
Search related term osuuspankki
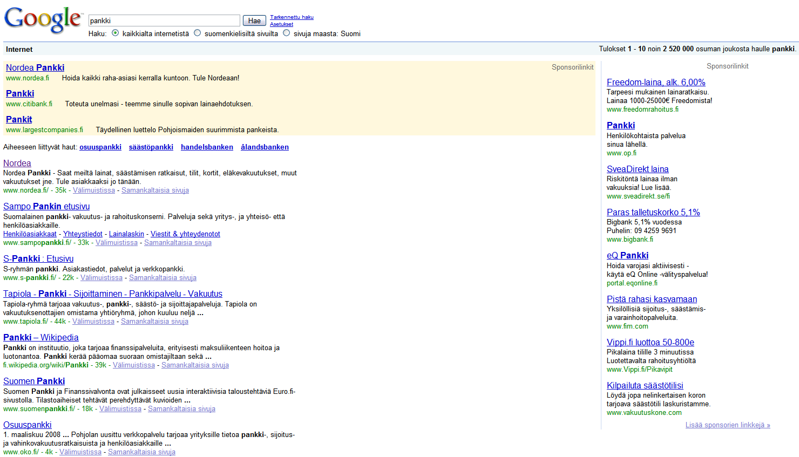tap(100, 147)
